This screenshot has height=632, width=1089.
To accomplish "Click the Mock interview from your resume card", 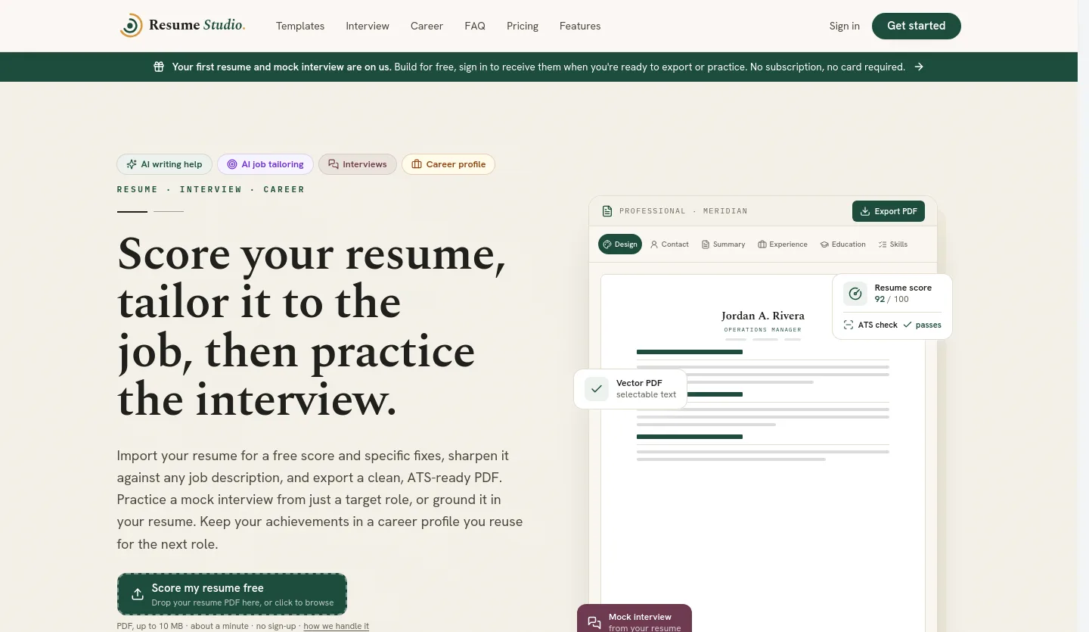I will pos(634,619).
